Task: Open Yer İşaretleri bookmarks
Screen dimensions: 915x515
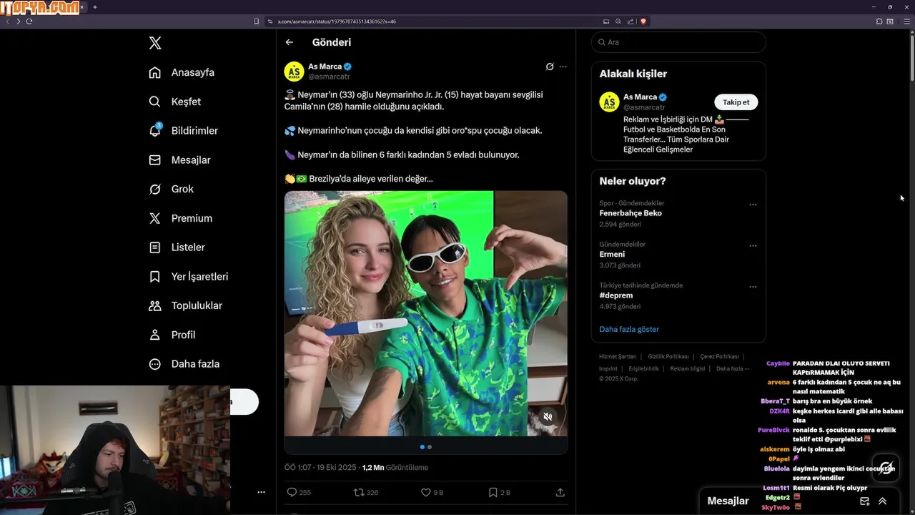Action: click(x=188, y=276)
